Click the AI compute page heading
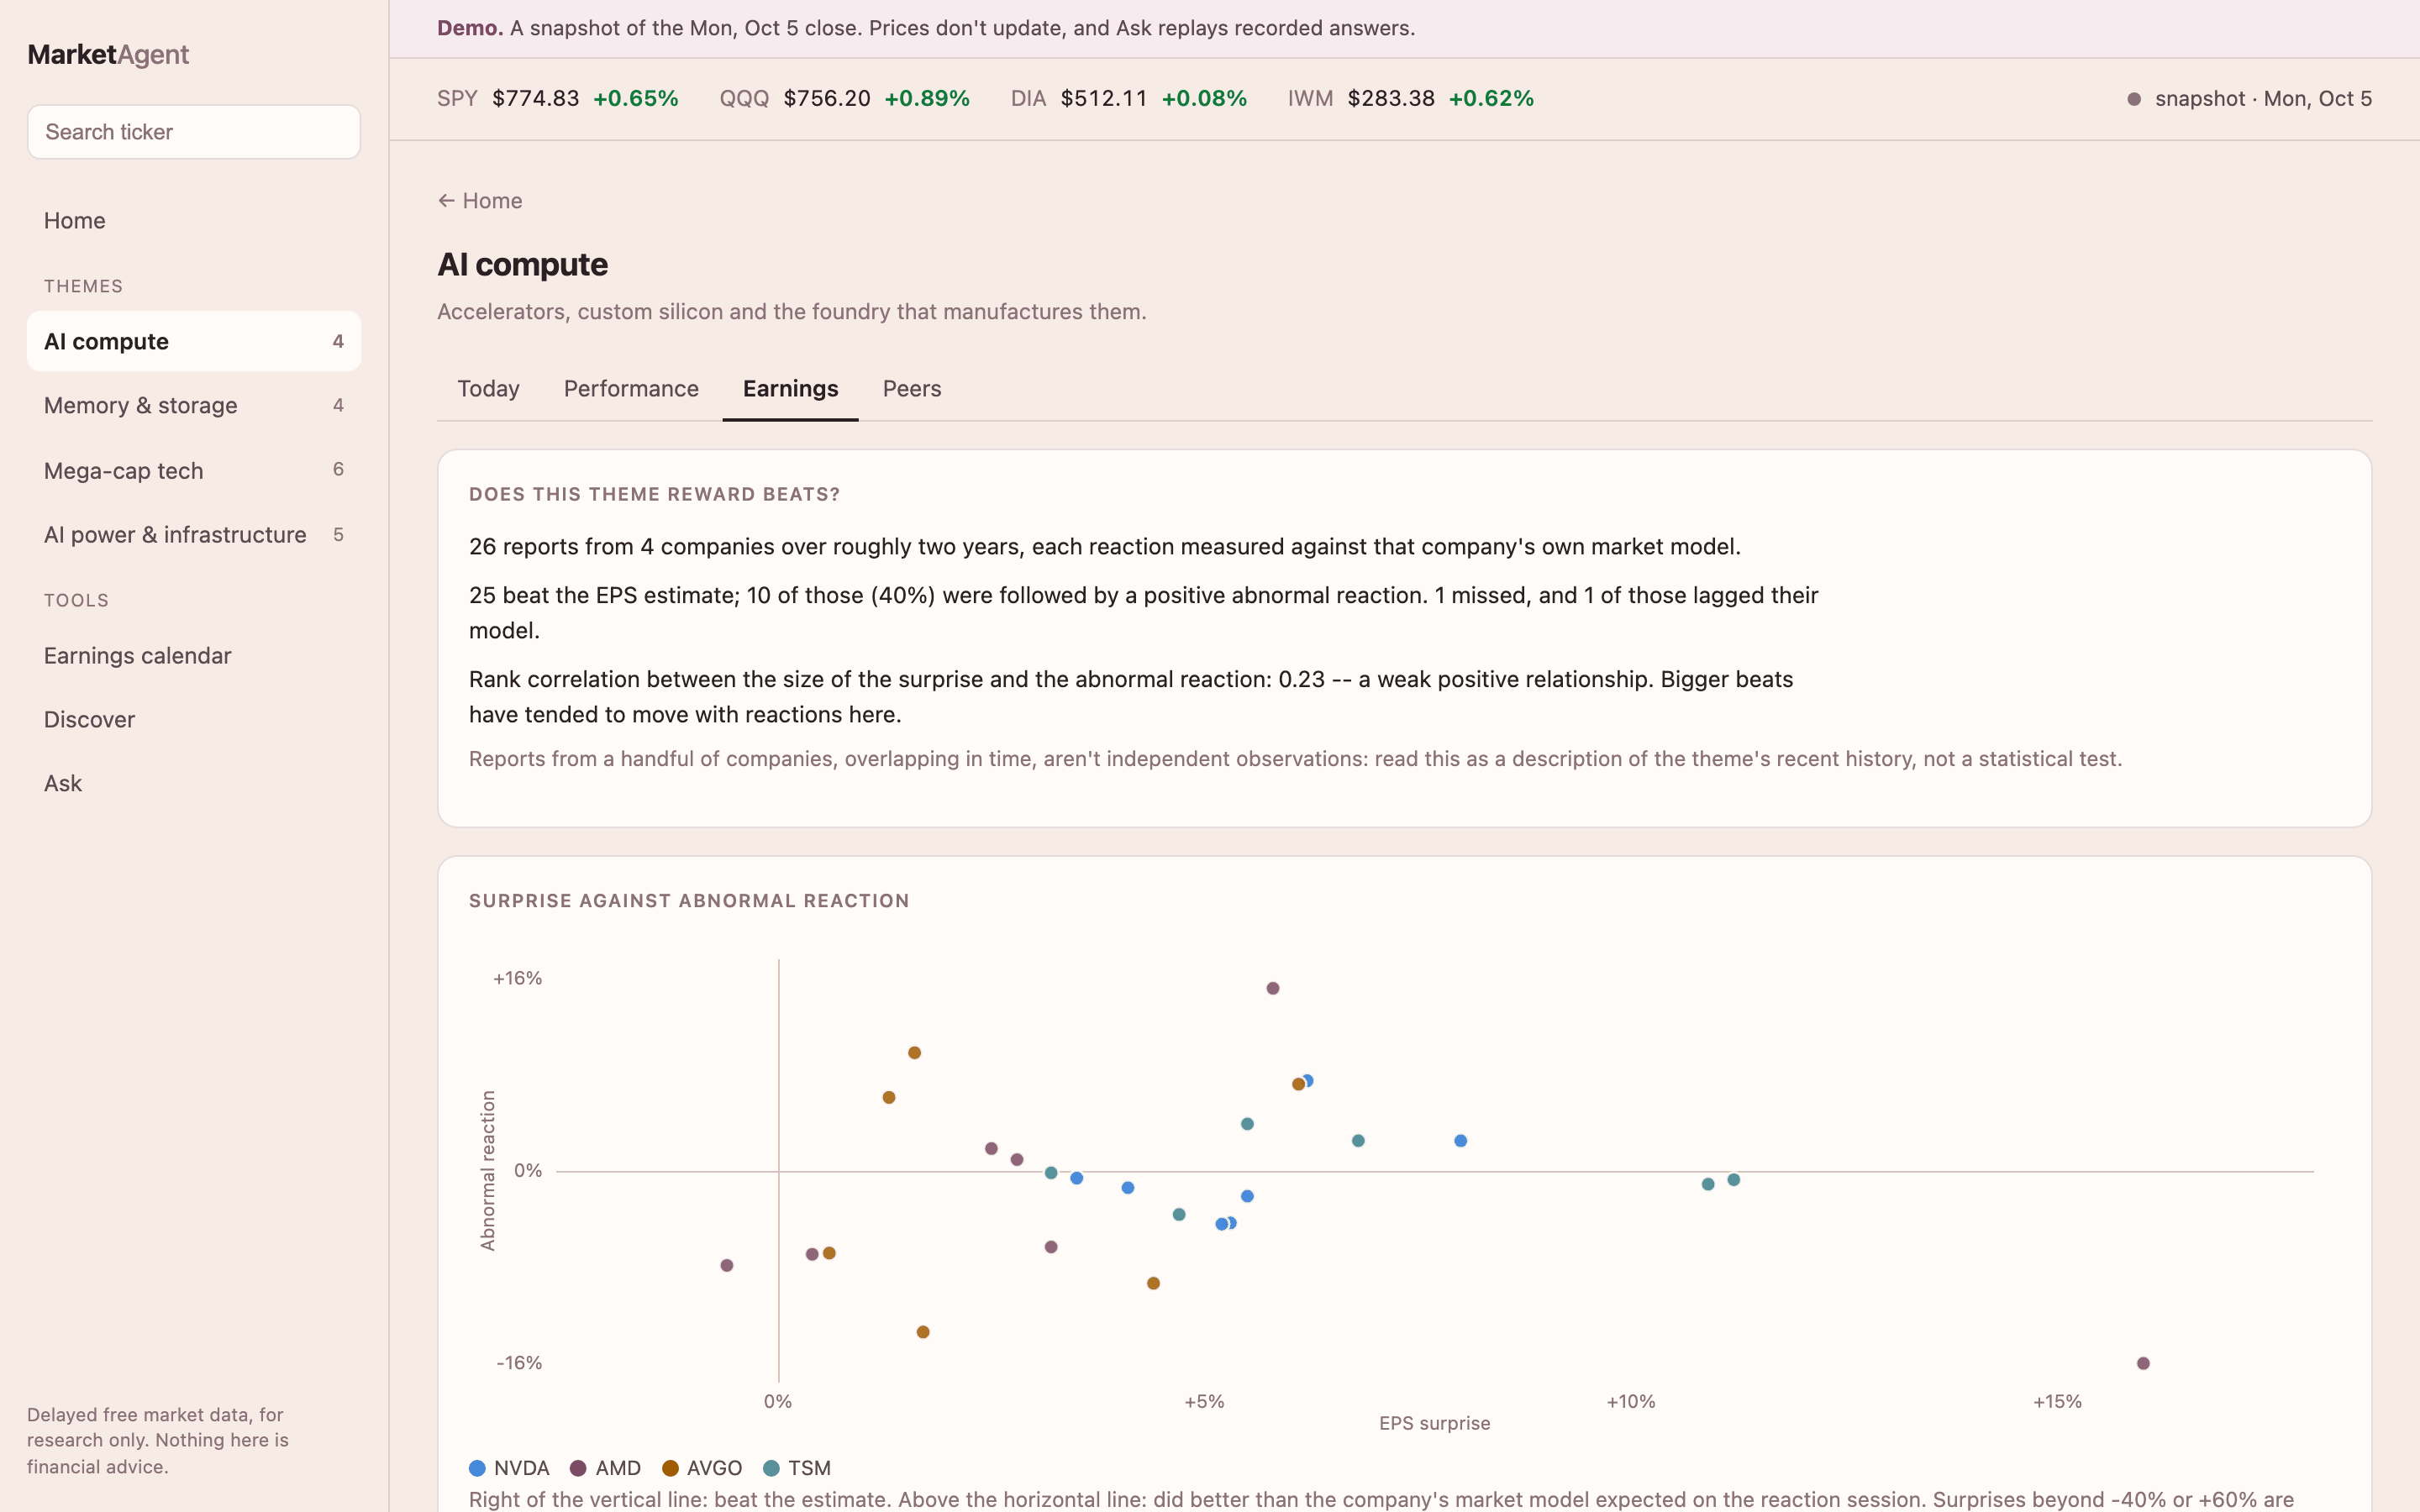 523,265
